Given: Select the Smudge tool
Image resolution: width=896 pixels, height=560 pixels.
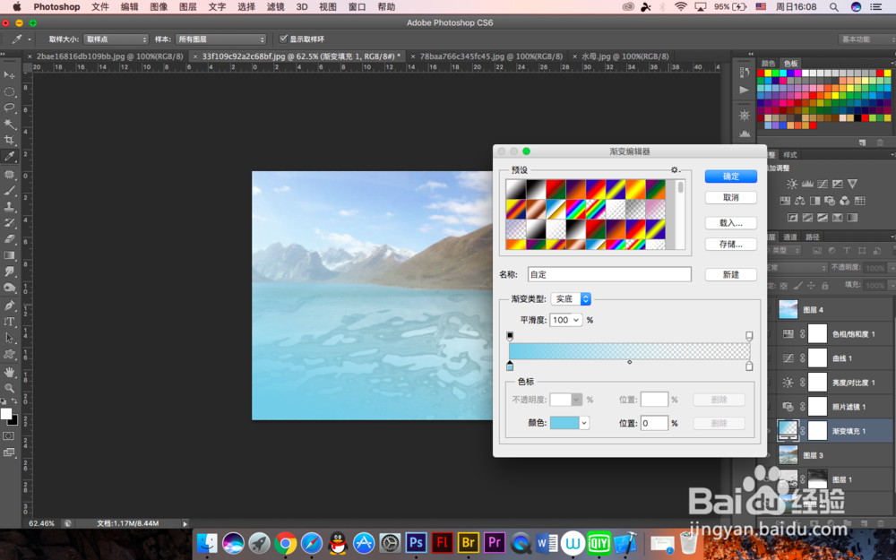Looking at the screenshot, I should (9, 271).
